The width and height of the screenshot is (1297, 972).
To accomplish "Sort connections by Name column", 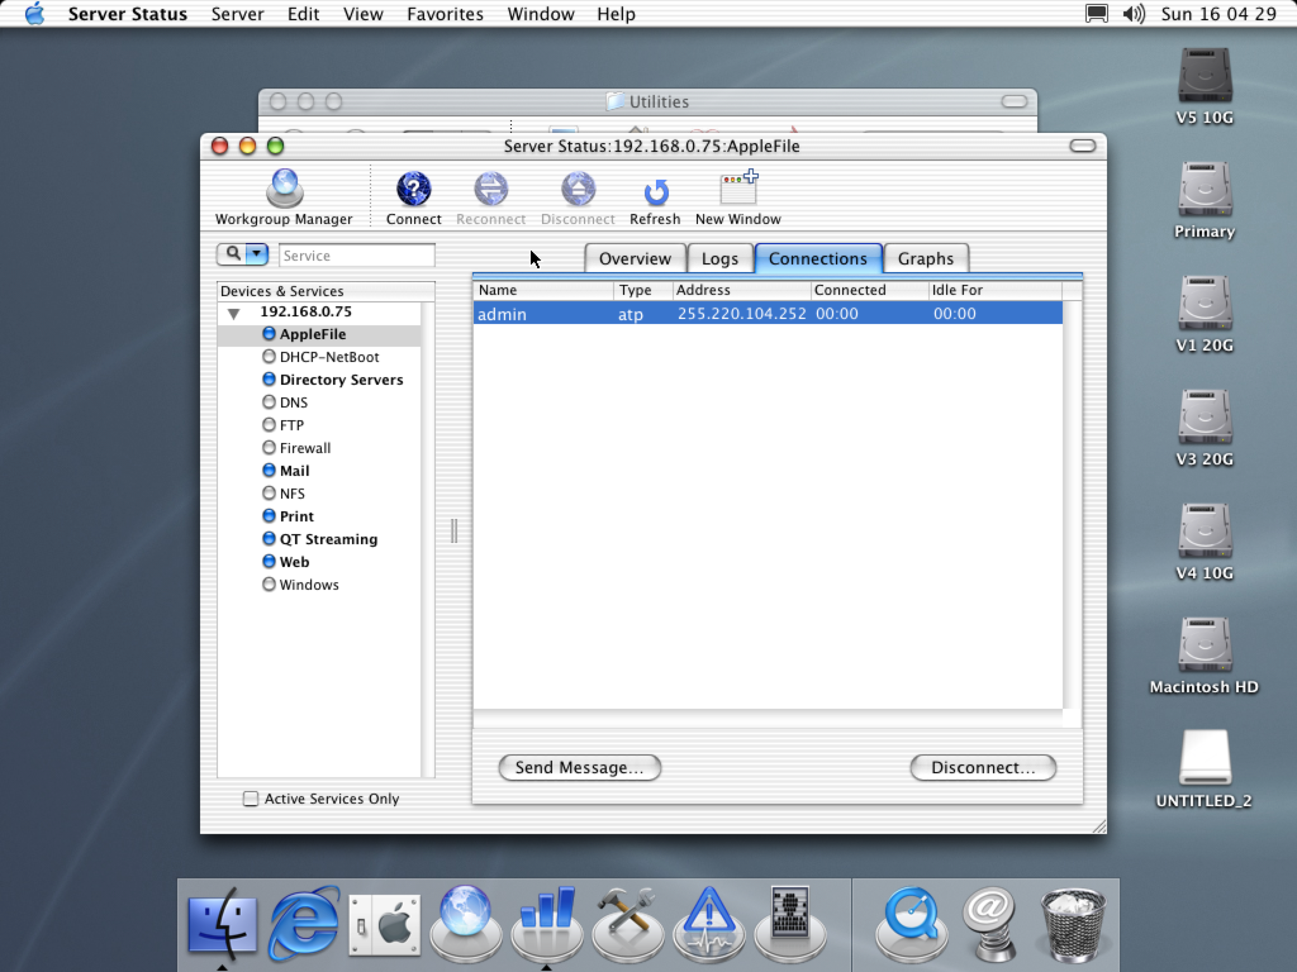I will 543,290.
